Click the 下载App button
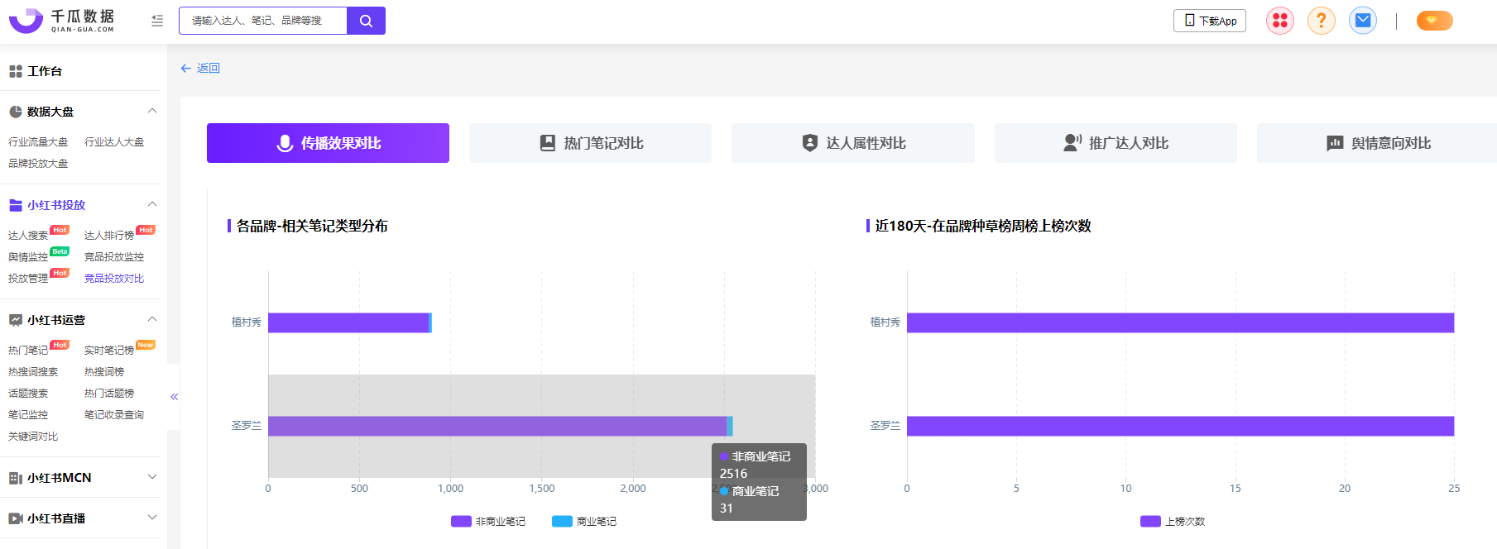This screenshot has height=549, width=1497. tap(1210, 21)
